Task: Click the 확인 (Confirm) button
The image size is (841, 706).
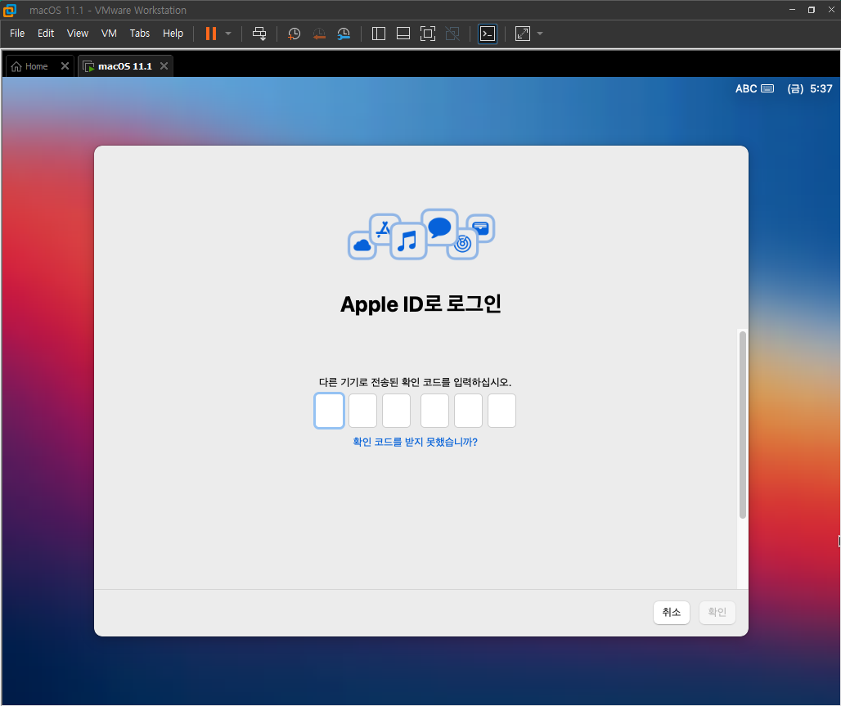Action: pyautogui.click(x=717, y=612)
